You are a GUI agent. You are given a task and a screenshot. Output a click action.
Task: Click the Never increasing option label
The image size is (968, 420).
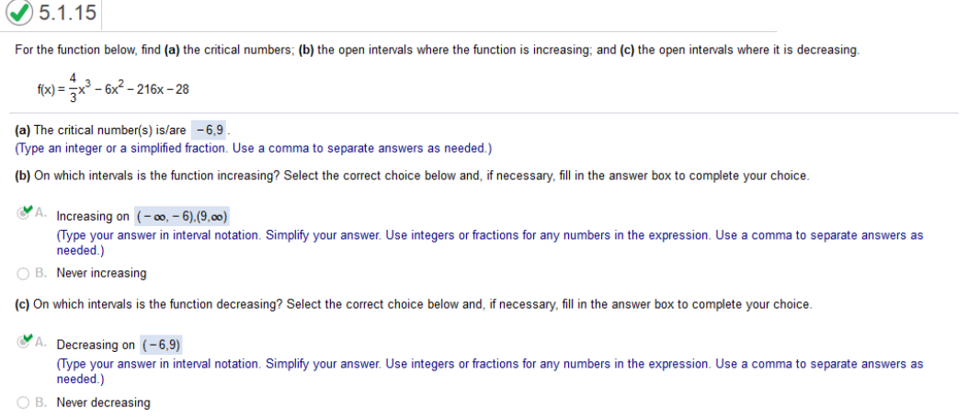point(101,273)
